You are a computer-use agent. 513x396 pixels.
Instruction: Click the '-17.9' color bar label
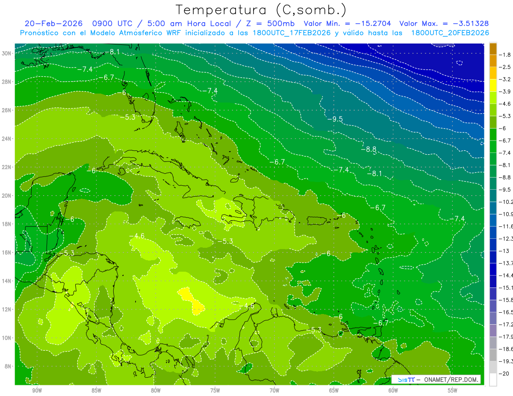[506, 337]
